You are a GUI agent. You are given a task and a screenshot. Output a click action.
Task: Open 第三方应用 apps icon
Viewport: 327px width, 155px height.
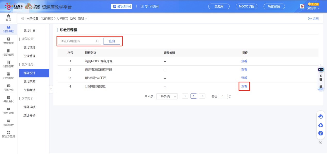coord(9,133)
